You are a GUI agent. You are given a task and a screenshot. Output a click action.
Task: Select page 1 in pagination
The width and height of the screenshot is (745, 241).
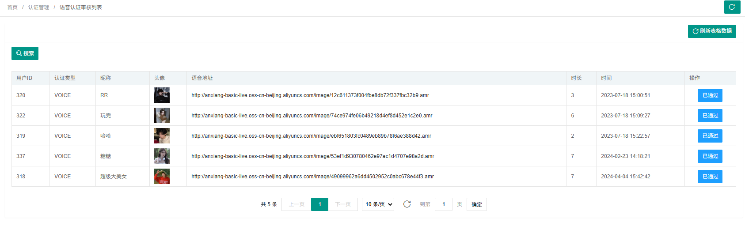click(x=319, y=204)
